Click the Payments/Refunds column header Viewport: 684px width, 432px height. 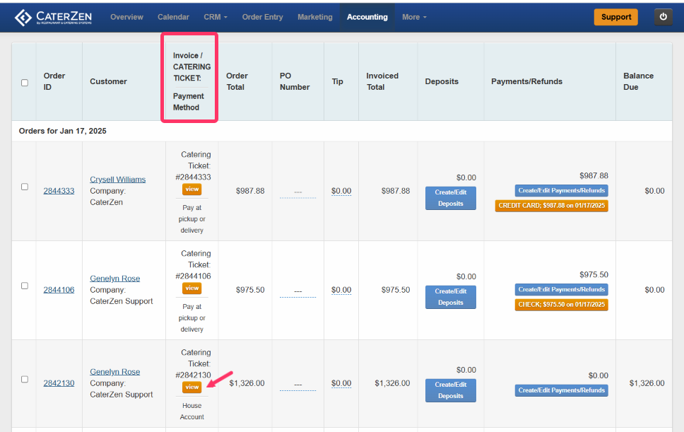click(x=526, y=81)
